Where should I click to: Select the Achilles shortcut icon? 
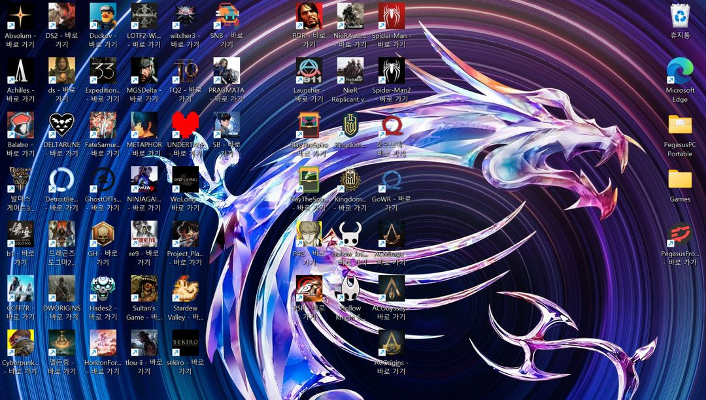(20, 71)
